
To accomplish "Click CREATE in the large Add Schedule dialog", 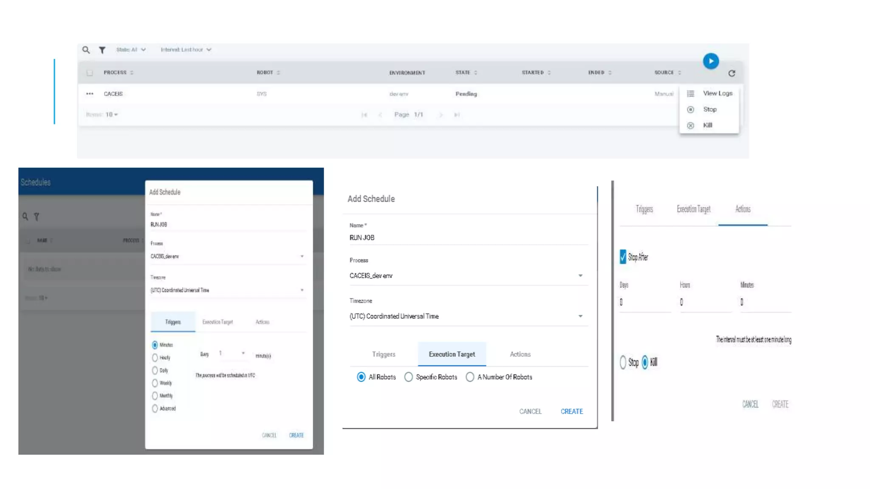I will click(x=571, y=411).
